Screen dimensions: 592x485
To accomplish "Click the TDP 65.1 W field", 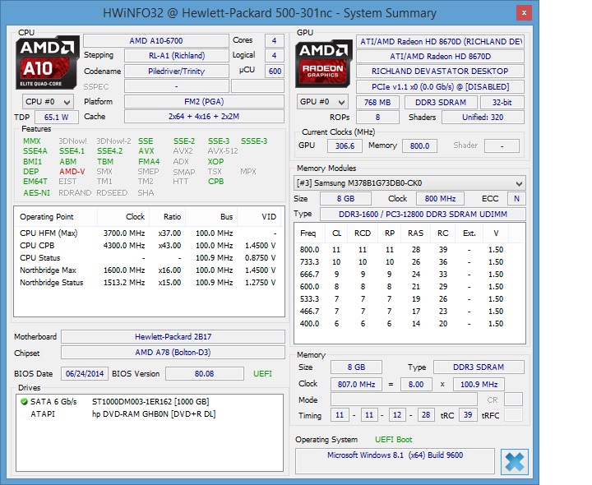I will tap(56, 118).
